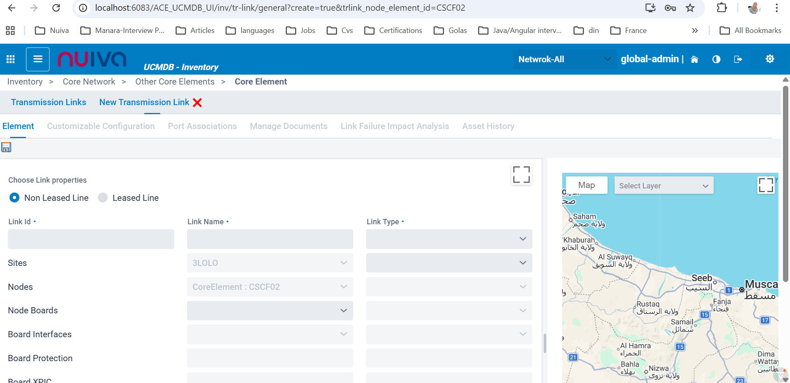Open the Link Type dropdown
Viewport: 790px width, 383px height.
tap(449, 239)
